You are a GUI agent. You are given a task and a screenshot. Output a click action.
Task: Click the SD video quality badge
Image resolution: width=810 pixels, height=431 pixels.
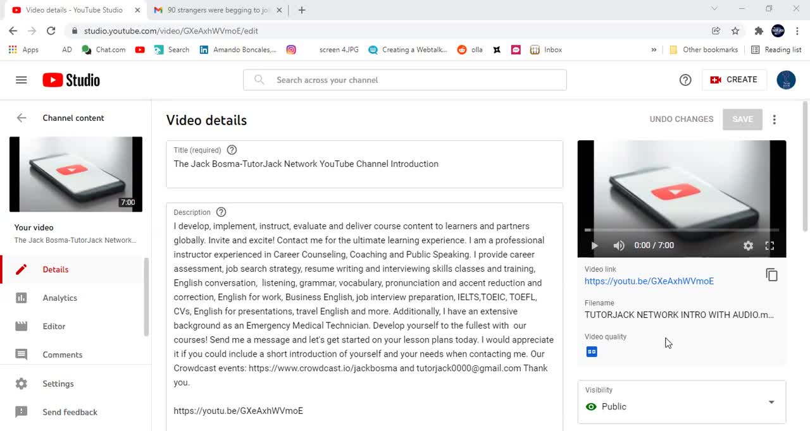[592, 352]
